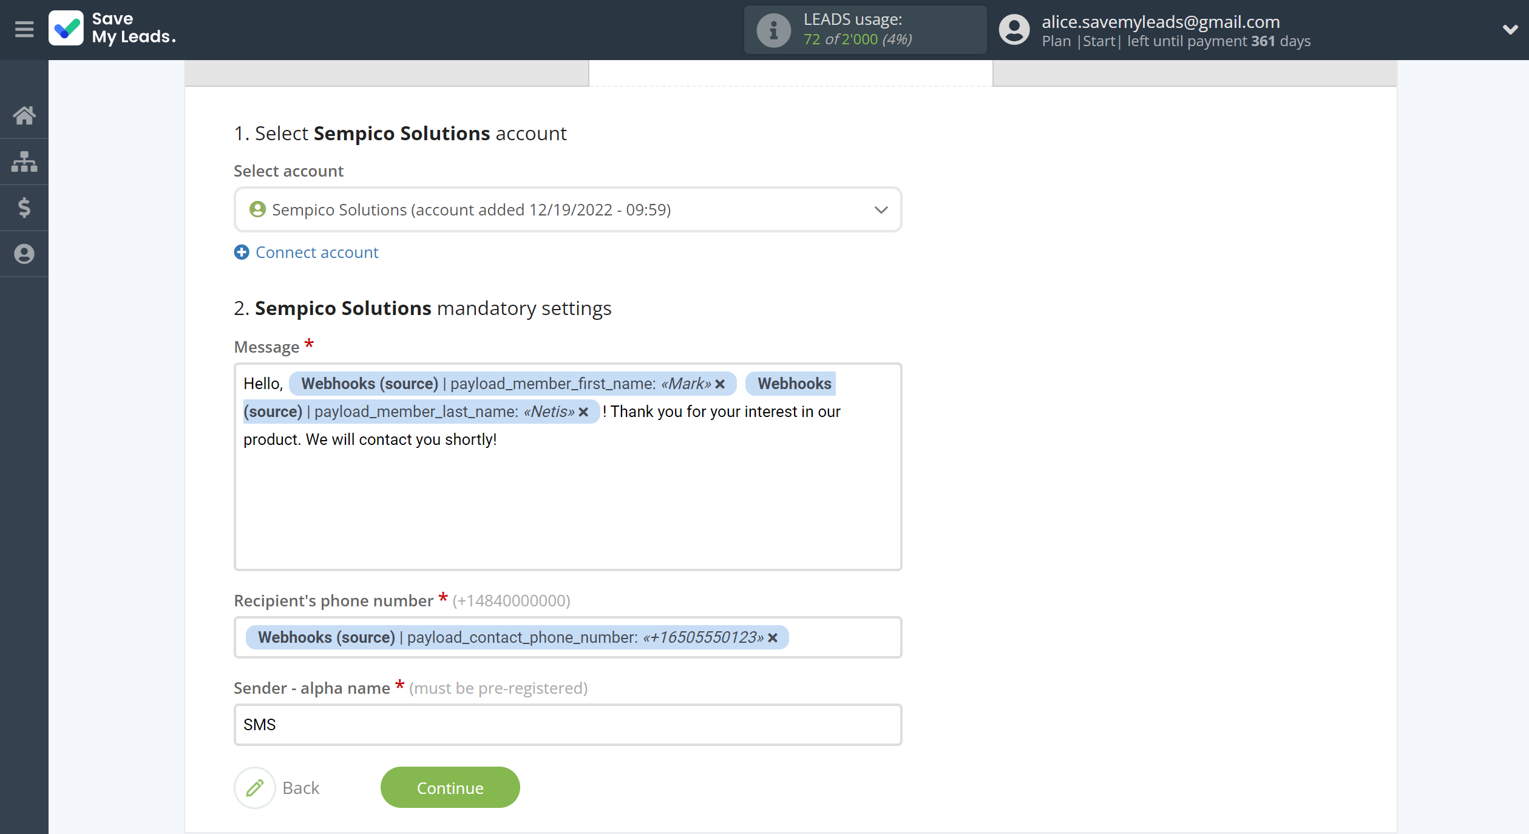The height and width of the screenshot is (834, 1529).
Task: Click the Save My Leads logo
Action: tap(112, 29)
